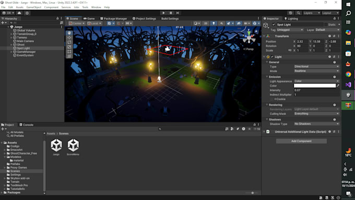Open the Window menu
Viewport: 355px width, 200px height.
[96, 7]
